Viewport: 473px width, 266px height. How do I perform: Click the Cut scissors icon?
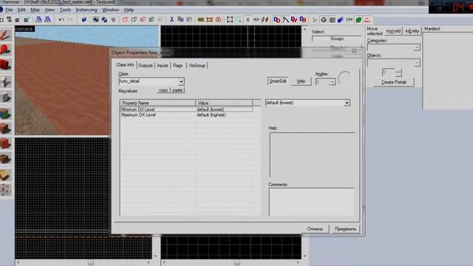pyautogui.click(x=171, y=20)
